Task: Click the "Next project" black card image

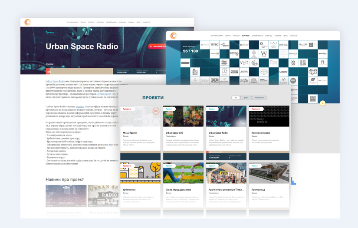Action: [x=269, y=116]
